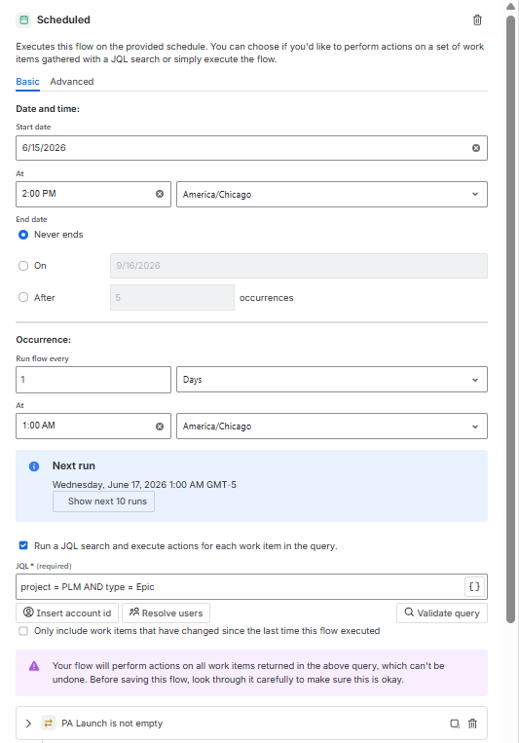Duplicate the PA Launch condition
519x743 pixels.
coord(455,724)
